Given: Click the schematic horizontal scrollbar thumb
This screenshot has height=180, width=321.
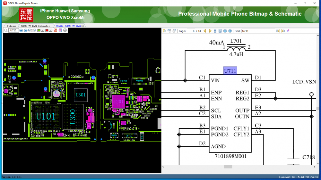Looking at the screenshot, I should (x=228, y=167).
